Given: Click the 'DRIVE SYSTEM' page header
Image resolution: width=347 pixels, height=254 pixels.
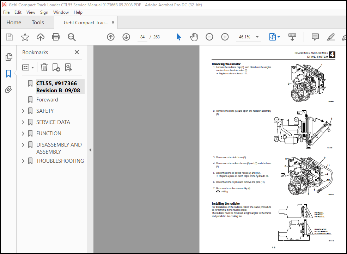Looking at the screenshot, I should [x=318, y=57].
